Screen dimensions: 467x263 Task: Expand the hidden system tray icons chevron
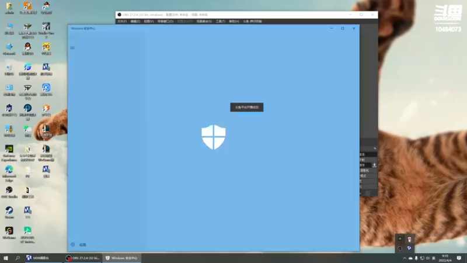tap(405, 258)
